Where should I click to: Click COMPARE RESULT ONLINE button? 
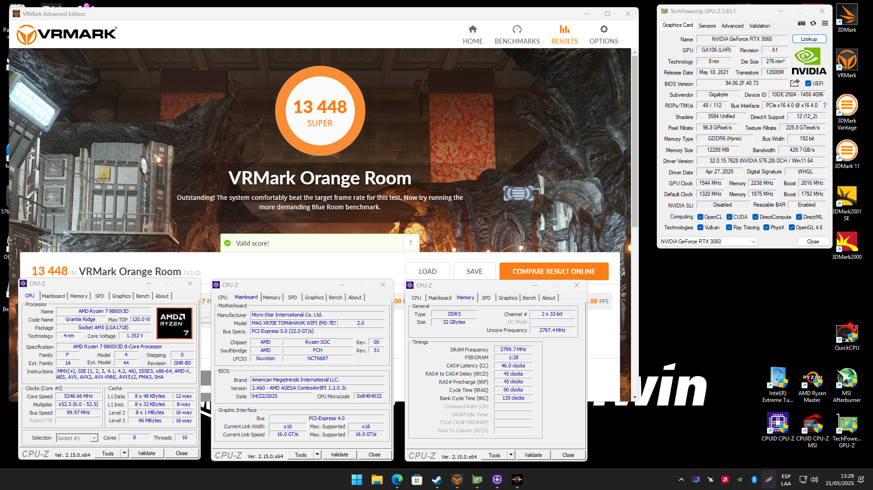(x=554, y=271)
